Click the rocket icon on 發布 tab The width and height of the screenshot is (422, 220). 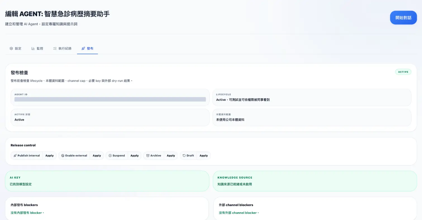(83, 48)
